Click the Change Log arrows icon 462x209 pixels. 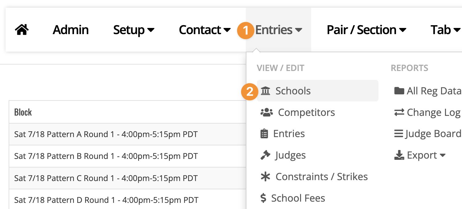coord(399,112)
